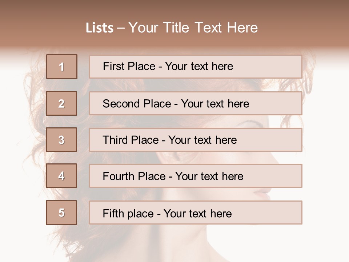Select the box labeled 4

pyautogui.click(x=61, y=176)
